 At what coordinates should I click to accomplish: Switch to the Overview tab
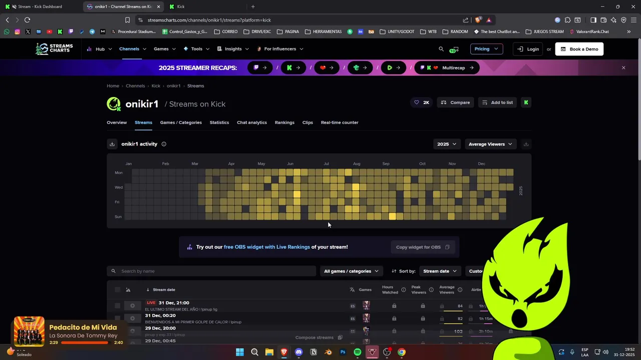tap(117, 122)
